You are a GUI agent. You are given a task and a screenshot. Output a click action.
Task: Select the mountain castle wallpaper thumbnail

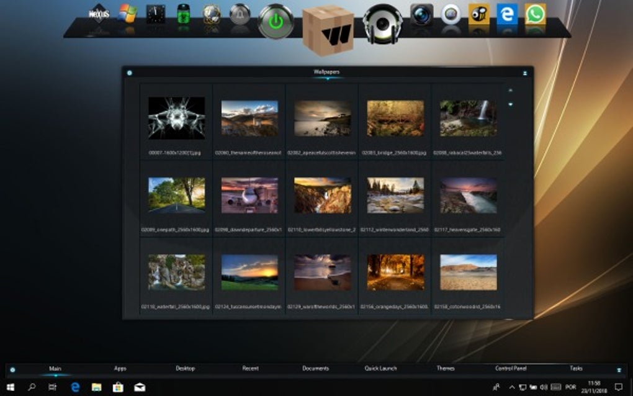249,119
